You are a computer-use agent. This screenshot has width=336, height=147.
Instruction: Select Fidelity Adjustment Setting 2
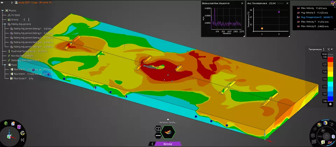[x=27, y=33]
